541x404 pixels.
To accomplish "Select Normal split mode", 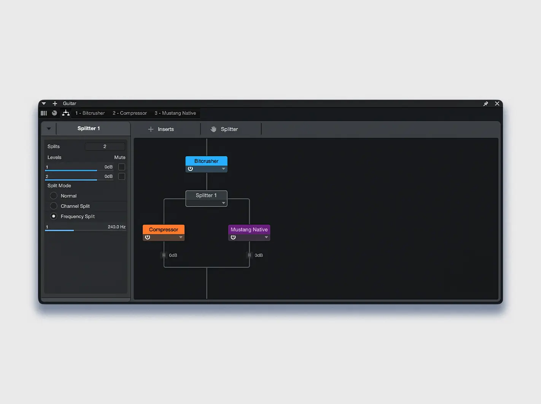I will pyautogui.click(x=54, y=196).
